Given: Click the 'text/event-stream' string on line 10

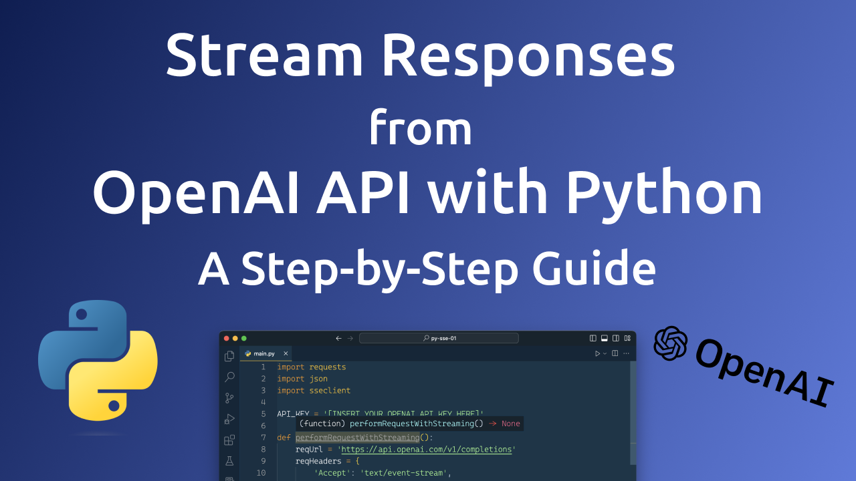Looking at the screenshot, I should 405,473.
